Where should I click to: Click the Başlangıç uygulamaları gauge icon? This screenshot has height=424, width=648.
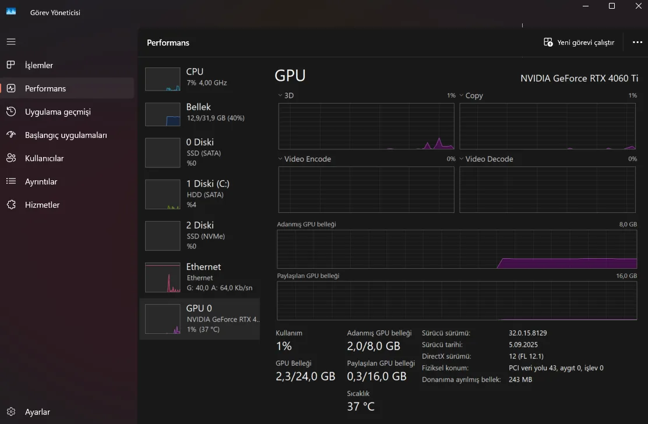tap(11, 134)
